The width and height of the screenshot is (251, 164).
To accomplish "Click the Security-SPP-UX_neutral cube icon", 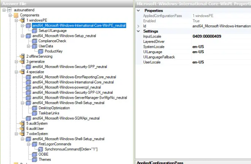I will tap(29, 93).
